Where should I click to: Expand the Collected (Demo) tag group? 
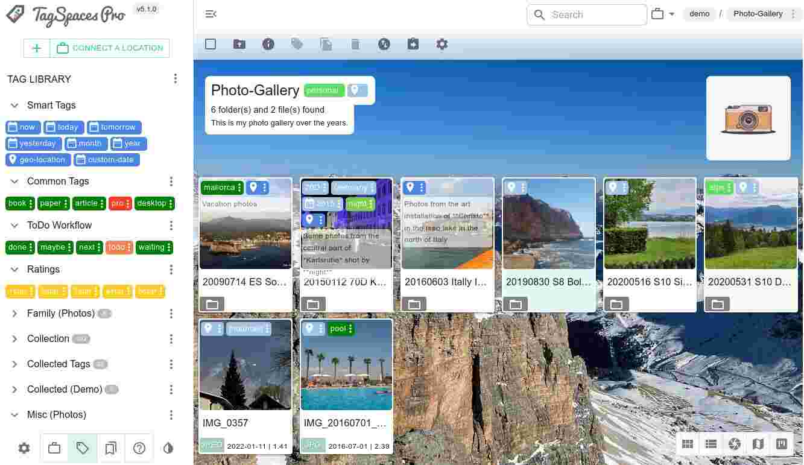coord(14,390)
